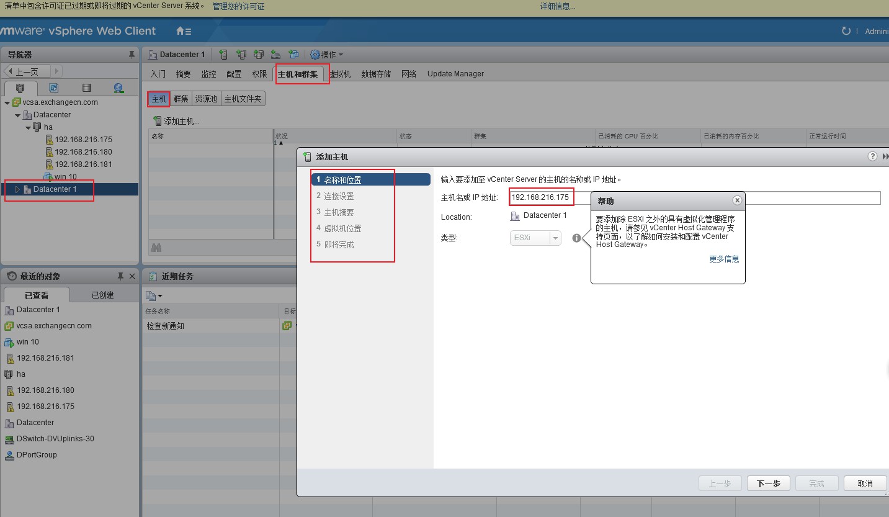Switch to VMs and Templates navigator view
This screenshot has width=889, height=517.
coord(53,88)
